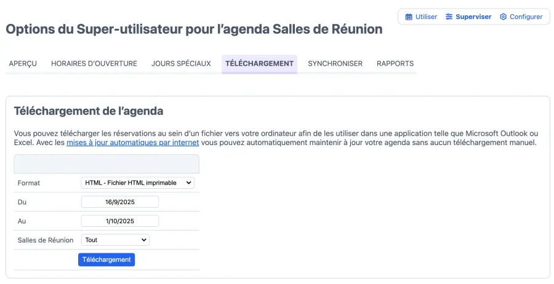
Task: Click the Format row label
Action: 29,183
